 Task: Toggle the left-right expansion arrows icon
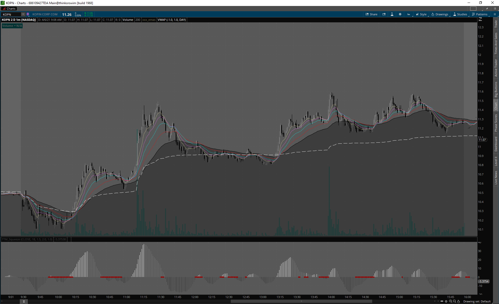pyautogui.click(x=442, y=301)
